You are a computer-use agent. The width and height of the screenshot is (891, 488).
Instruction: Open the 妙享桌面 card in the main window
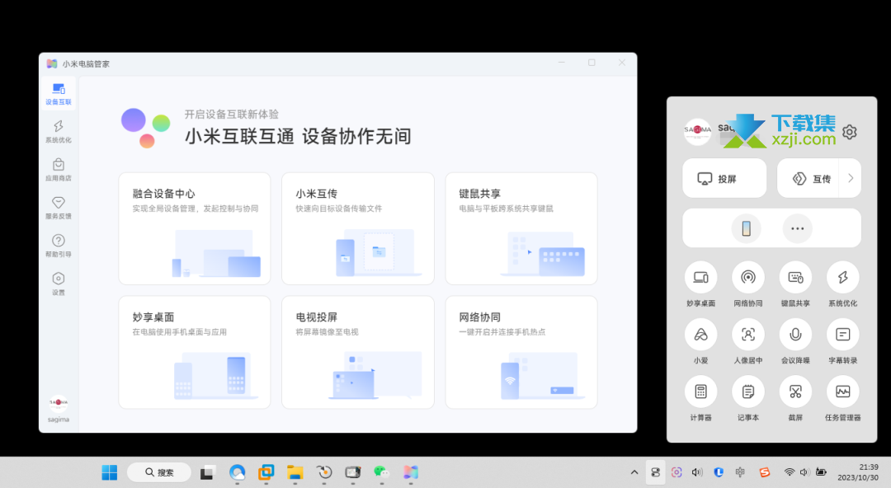pyautogui.click(x=195, y=352)
